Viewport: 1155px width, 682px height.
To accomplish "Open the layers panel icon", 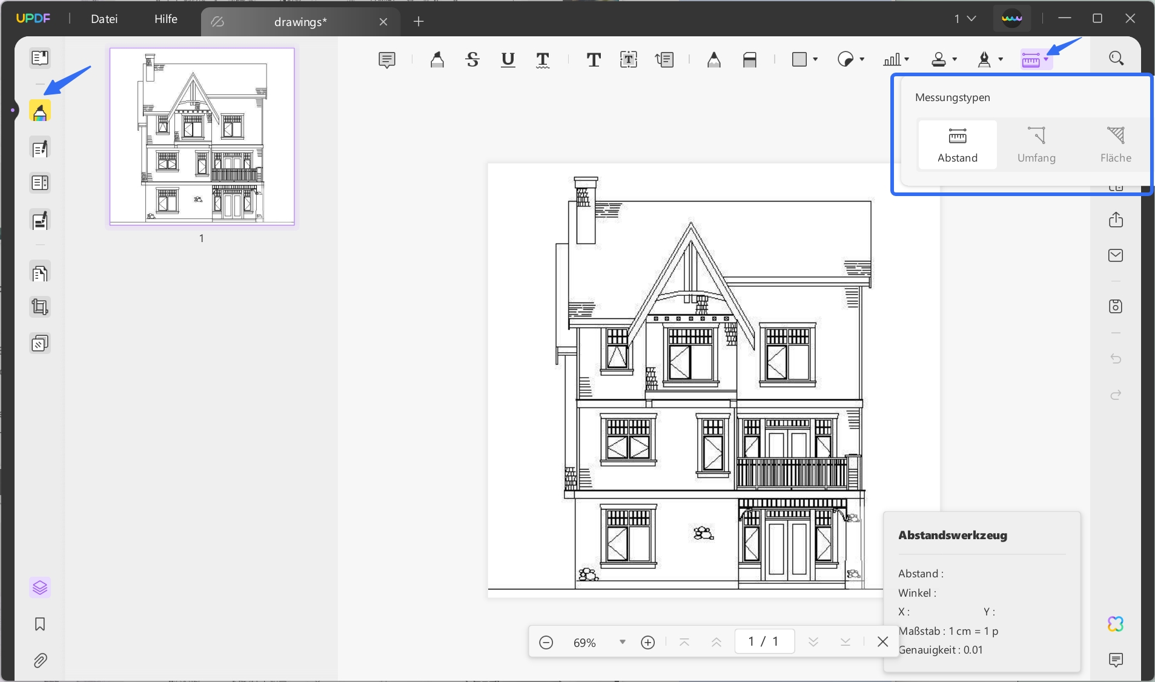I will coord(40,588).
